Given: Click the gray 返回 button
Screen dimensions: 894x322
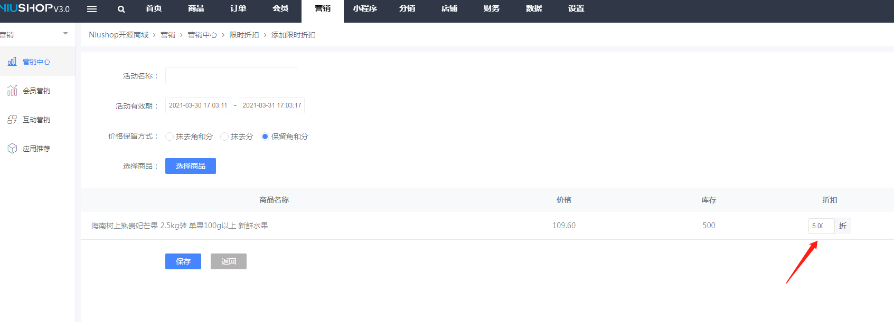Looking at the screenshot, I should (229, 261).
